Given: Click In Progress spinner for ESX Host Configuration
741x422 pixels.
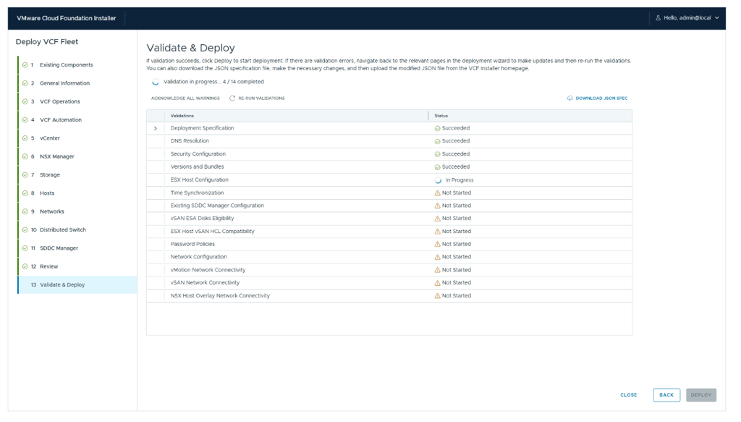Looking at the screenshot, I should coord(438,180).
